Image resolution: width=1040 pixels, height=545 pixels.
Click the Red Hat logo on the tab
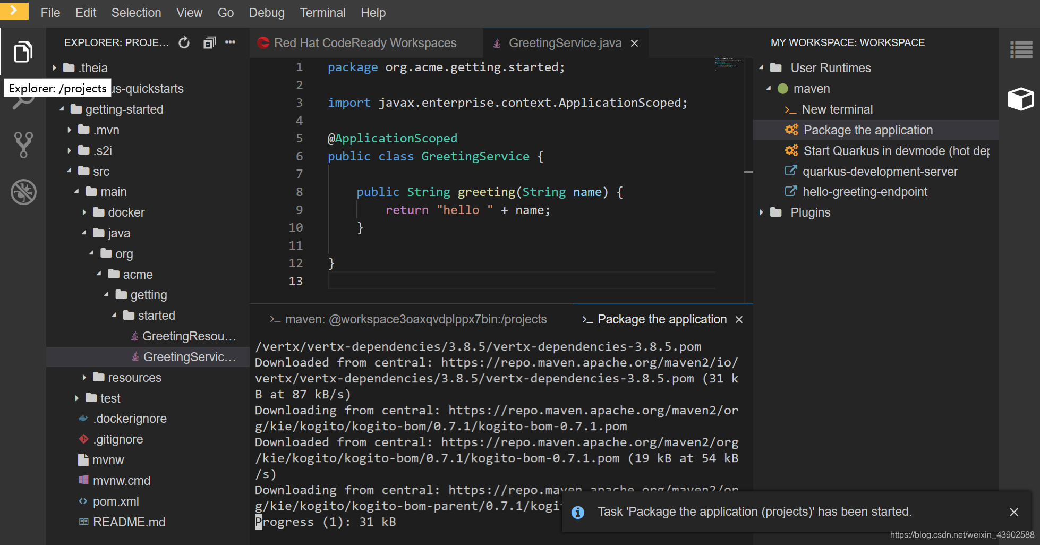263,43
